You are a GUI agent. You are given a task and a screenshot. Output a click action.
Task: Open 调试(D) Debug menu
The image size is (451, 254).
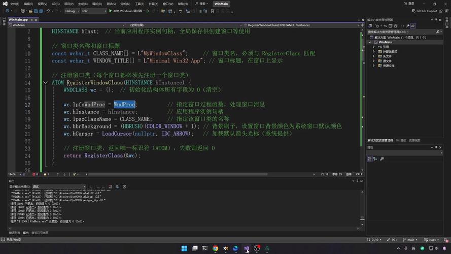click(97, 4)
